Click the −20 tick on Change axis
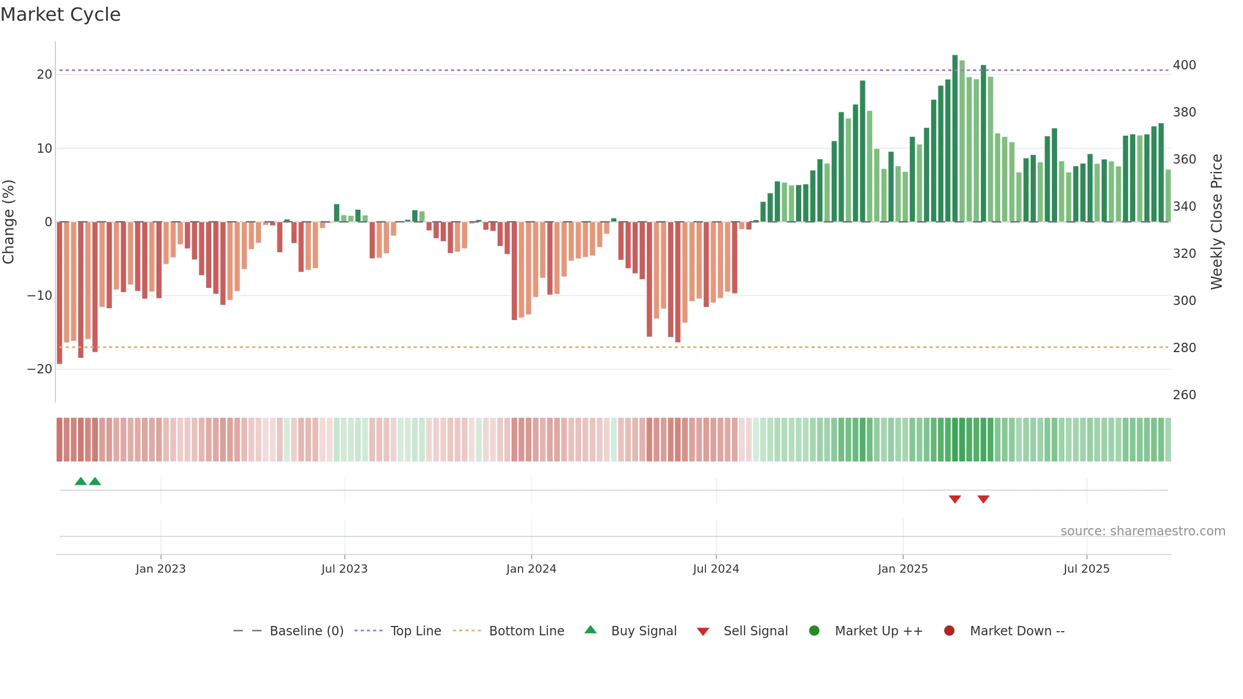The image size is (1243, 699). click(40, 369)
